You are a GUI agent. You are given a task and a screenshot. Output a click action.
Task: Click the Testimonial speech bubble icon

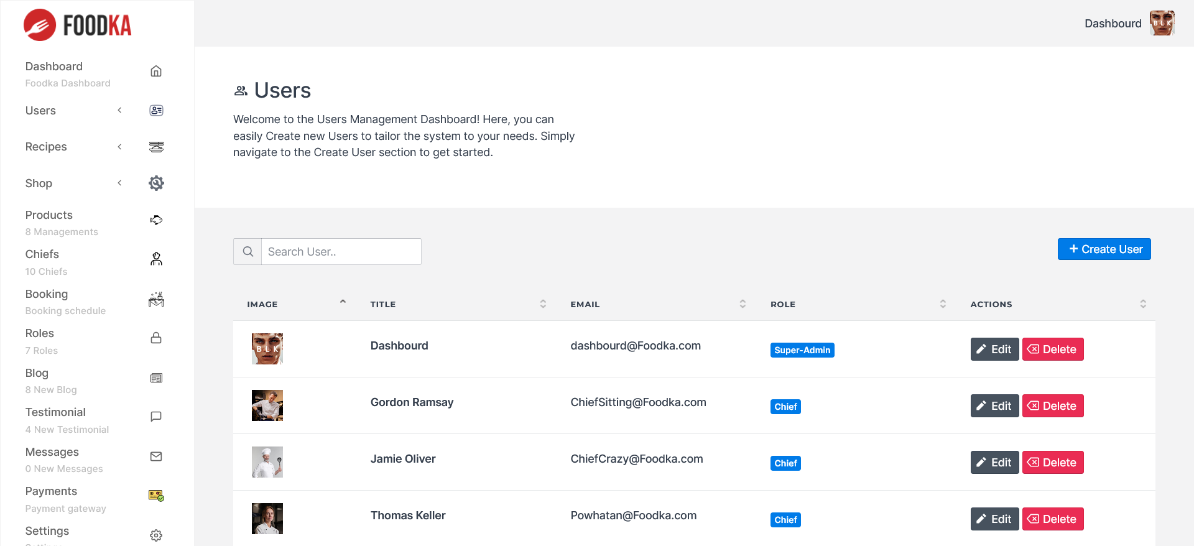point(156,417)
